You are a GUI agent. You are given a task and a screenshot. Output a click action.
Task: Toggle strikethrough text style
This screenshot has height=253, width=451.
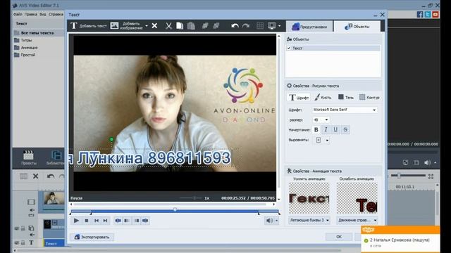[x=345, y=129]
